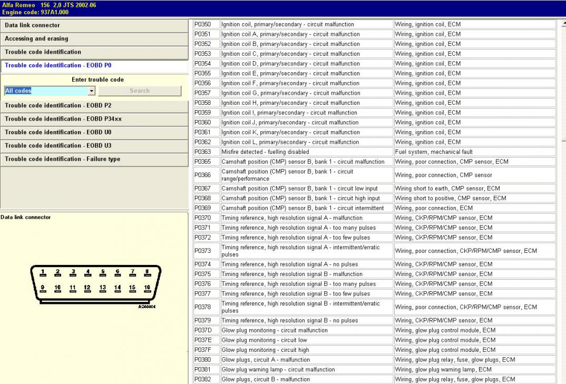Select code P0365 cell
Screen dimensions: 566x384
207,162
